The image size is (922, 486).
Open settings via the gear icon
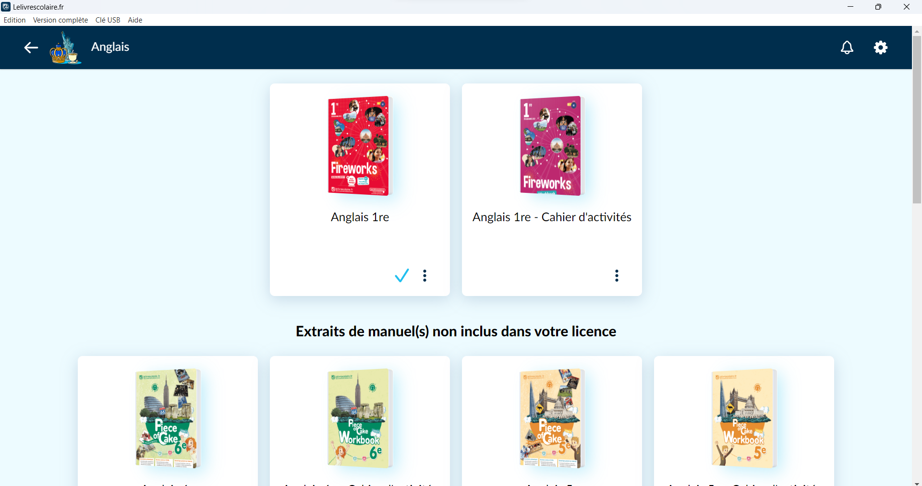[x=881, y=47]
